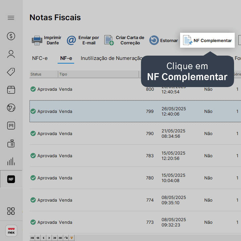Click Criar Carta de Correção button
The width and height of the screenshot is (241, 241).
pos(124,40)
